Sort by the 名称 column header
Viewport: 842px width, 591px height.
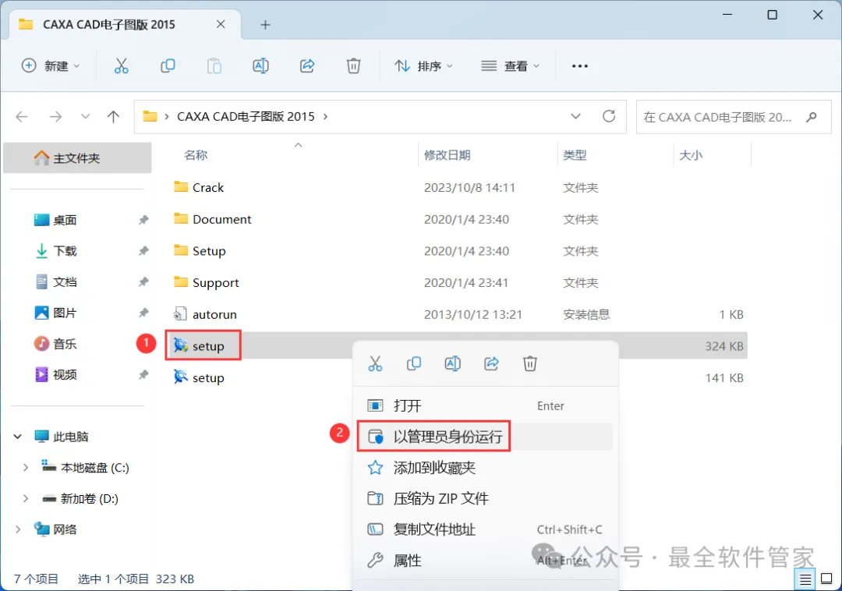[x=196, y=155]
